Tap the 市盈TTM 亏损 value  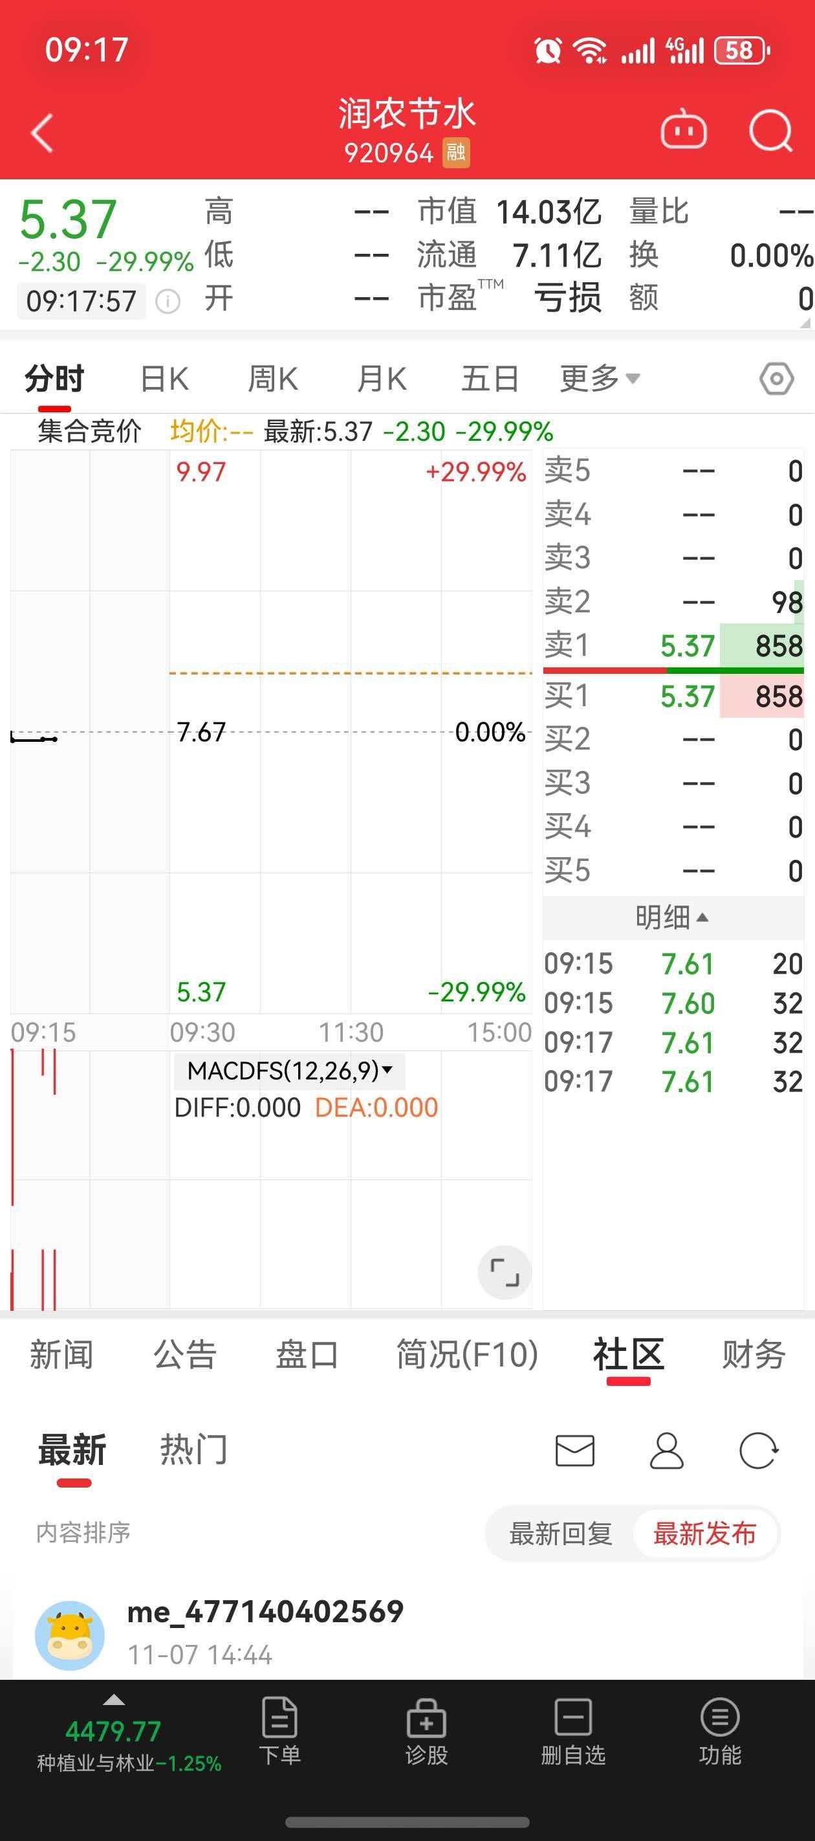(568, 298)
